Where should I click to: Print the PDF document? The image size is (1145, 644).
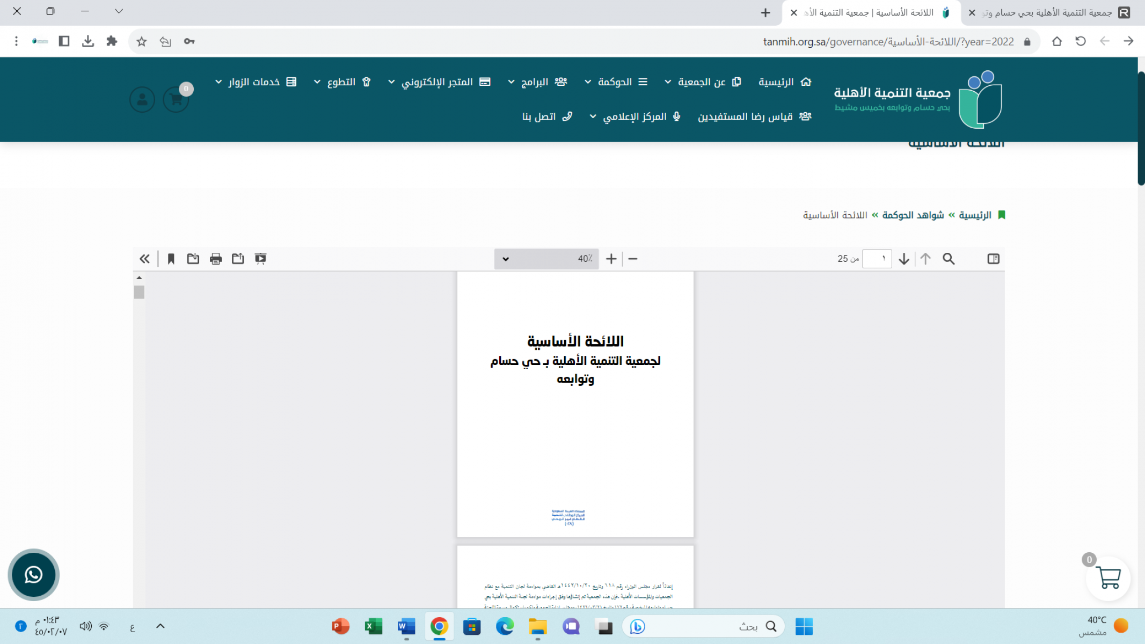[x=216, y=259]
